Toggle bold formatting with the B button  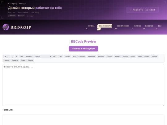tap(5, 56)
